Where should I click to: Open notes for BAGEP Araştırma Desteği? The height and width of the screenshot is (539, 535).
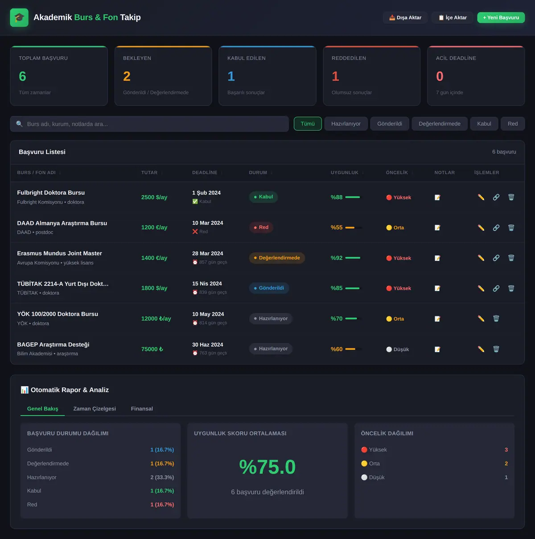click(x=437, y=349)
